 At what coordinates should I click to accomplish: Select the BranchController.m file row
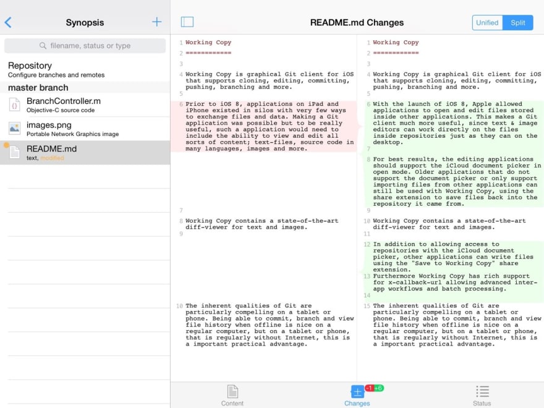[x=85, y=105]
